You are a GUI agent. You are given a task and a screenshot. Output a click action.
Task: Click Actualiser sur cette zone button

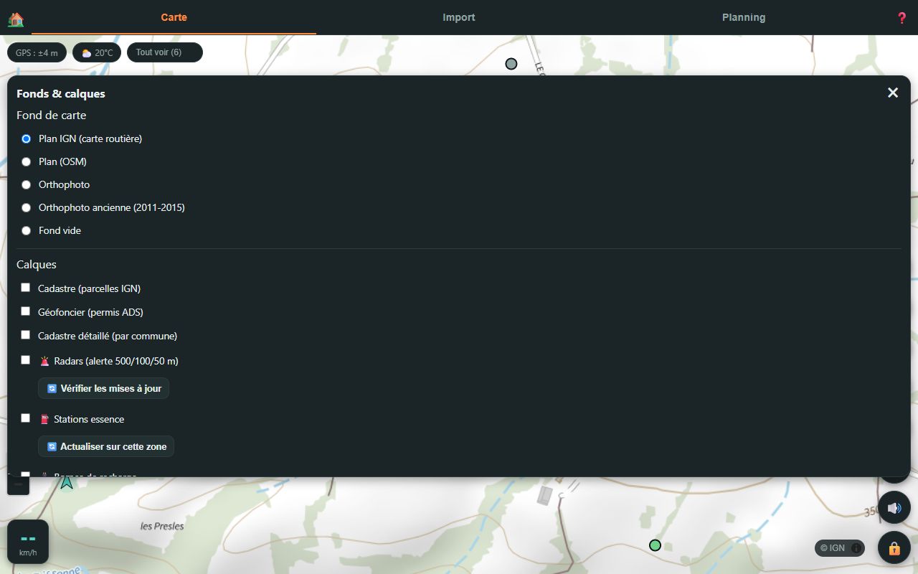click(106, 446)
